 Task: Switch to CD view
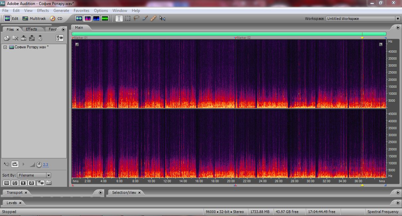(x=56, y=19)
